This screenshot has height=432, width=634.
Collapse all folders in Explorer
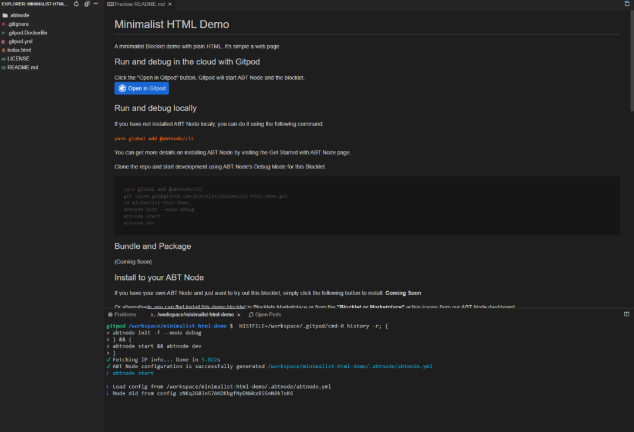point(86,4)
